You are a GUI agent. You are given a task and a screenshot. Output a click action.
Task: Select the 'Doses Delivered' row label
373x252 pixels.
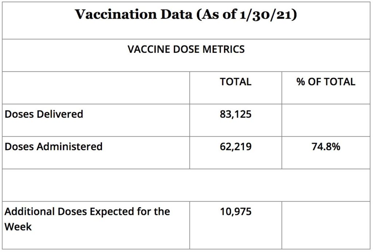tap(44, 114)
